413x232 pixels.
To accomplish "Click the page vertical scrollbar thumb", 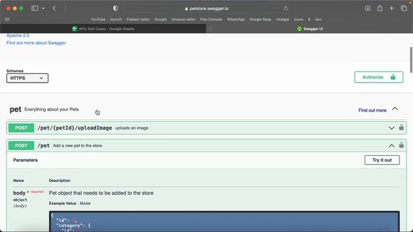I will click(x=411, y=60).
